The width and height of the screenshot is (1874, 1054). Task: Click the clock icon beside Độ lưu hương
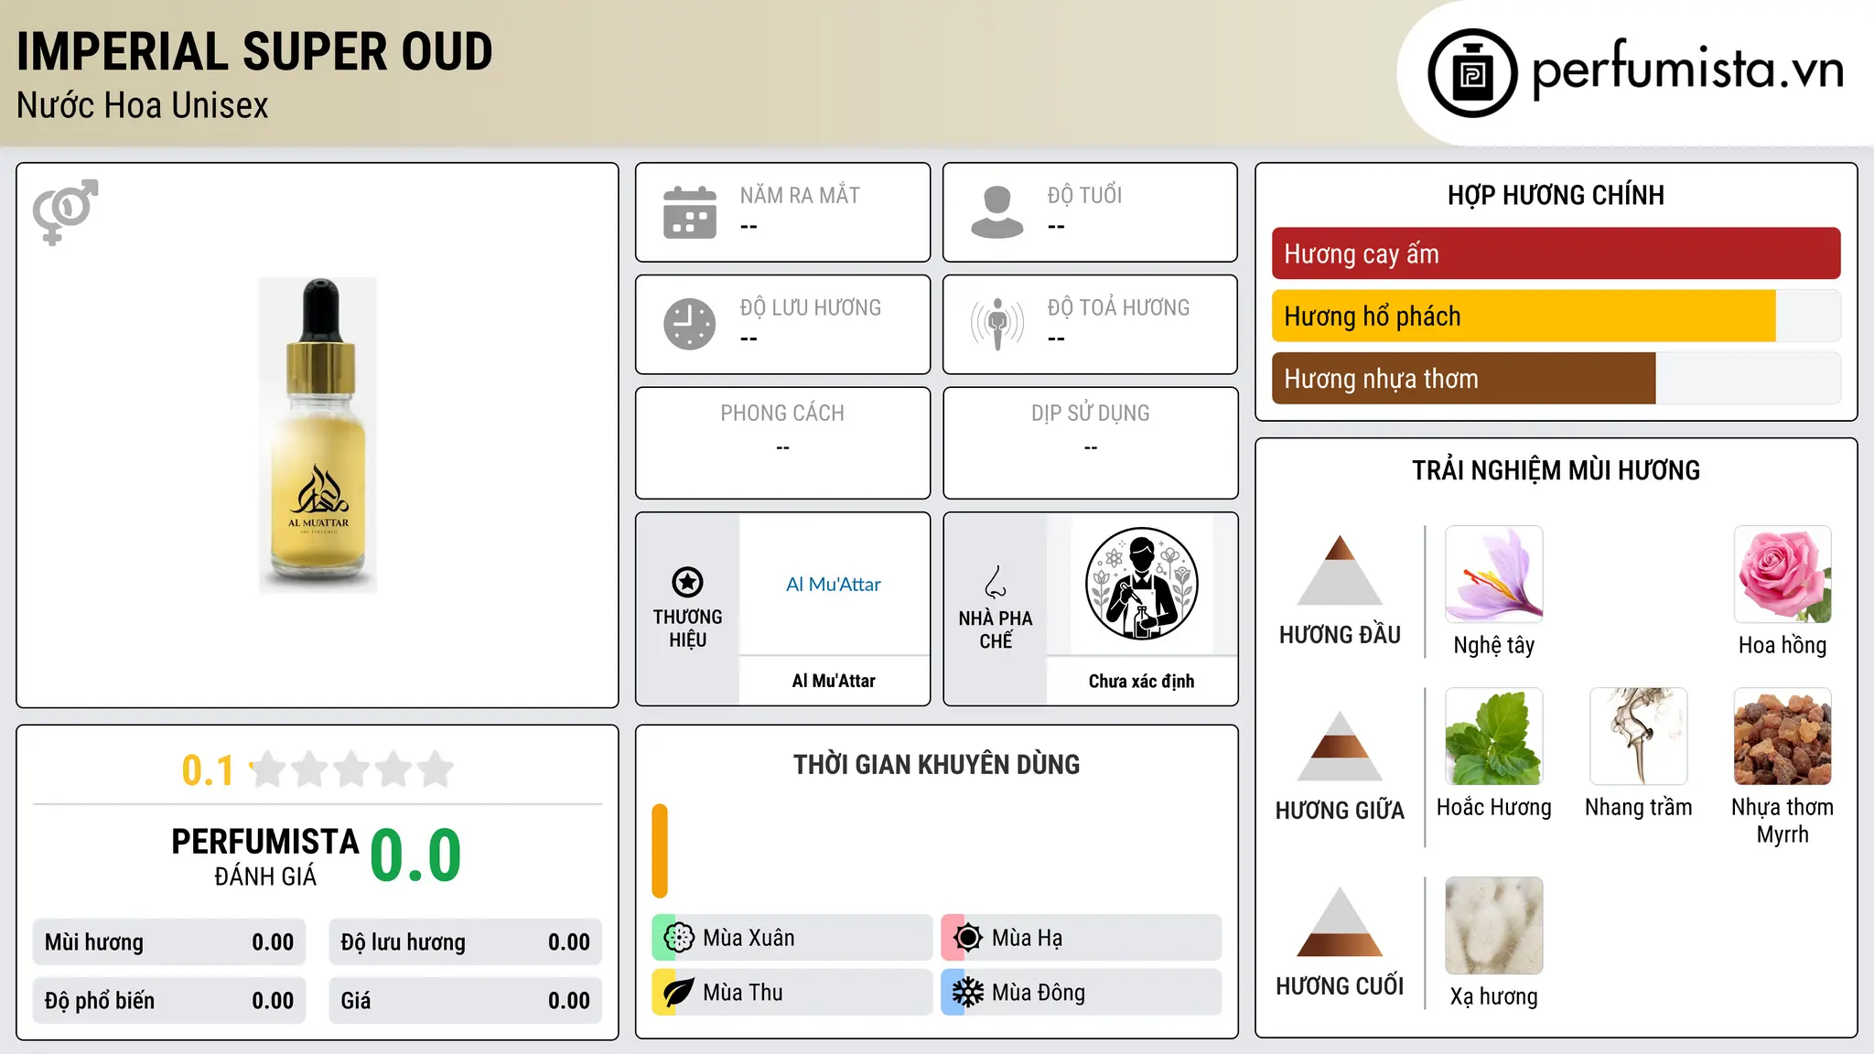(690, 324)
